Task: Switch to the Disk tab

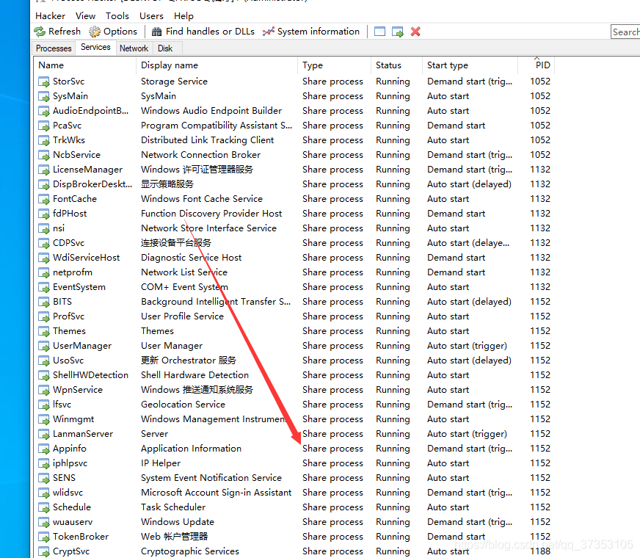Action: [165, 48]
